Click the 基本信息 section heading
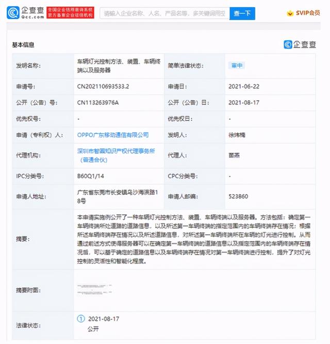 (23, 45)
